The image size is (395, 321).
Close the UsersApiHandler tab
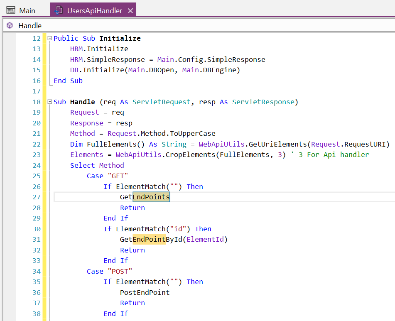(130, 11)
